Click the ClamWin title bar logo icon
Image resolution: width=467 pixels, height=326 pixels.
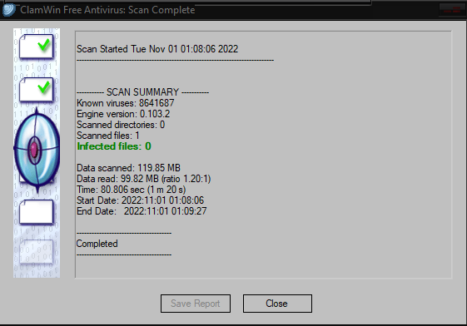[9, 10]
